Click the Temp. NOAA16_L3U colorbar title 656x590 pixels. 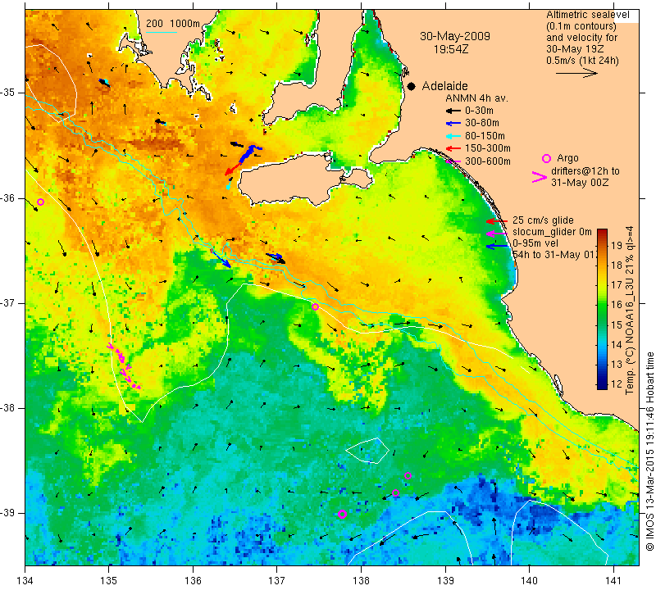[x=630, y=311]
